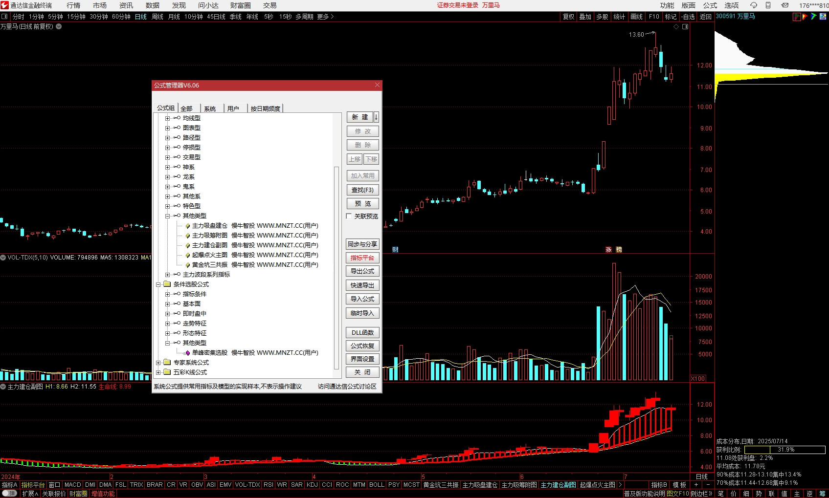The image size is (829, 498).
Task: Click the 模板 button at bottom
Action: (x=679, y=485)
